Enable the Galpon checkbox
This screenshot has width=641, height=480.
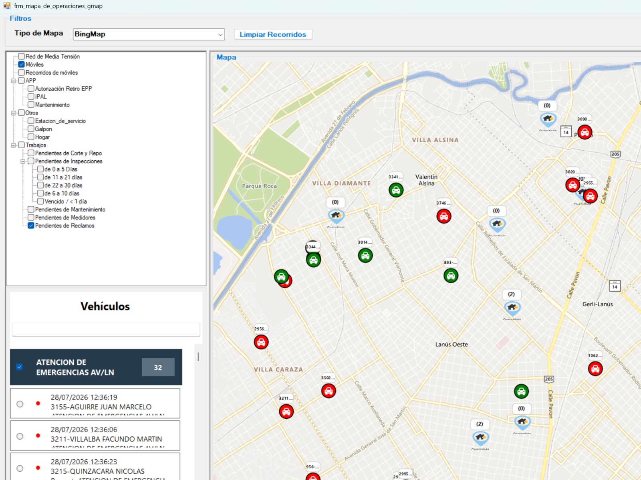coord(31,129)
